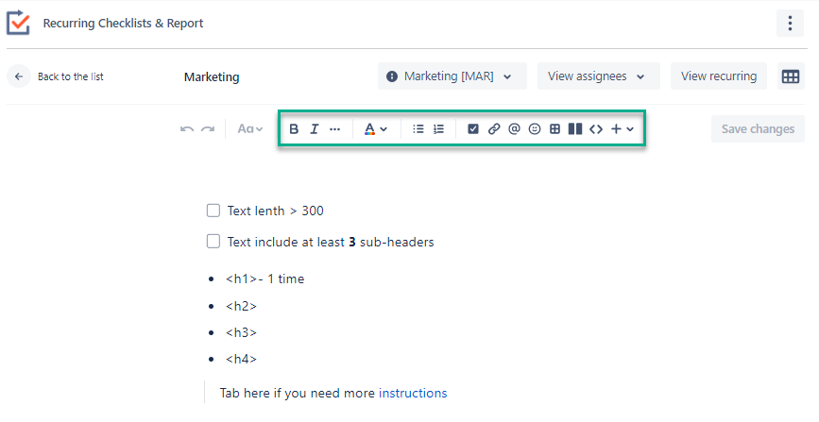This screenshot has height=422, width=819.
Task: Insert a bullet list
Action: pyautogui.click(x=418, y=129)
